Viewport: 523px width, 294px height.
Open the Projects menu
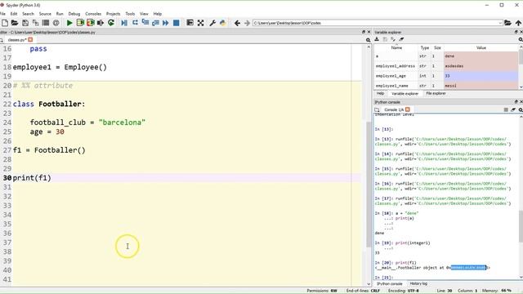[x=113, y=14]
